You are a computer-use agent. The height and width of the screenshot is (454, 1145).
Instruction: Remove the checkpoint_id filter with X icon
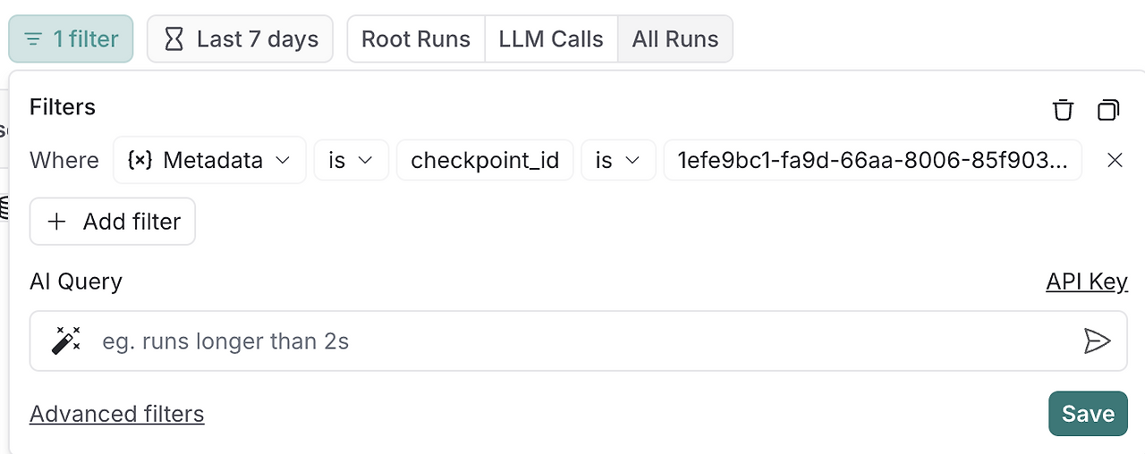pyautogui.click(x=1115, y=160)
